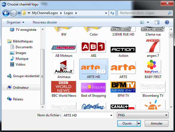The image size is (175, 132).
Task: Click Nouveau dossier
Action: (x=45, y=22)
